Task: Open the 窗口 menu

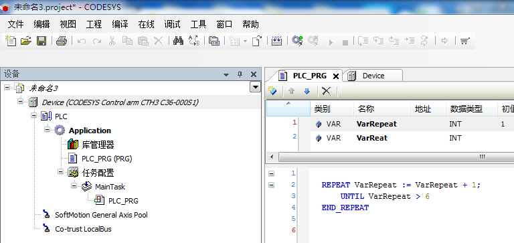Action: 225,24
